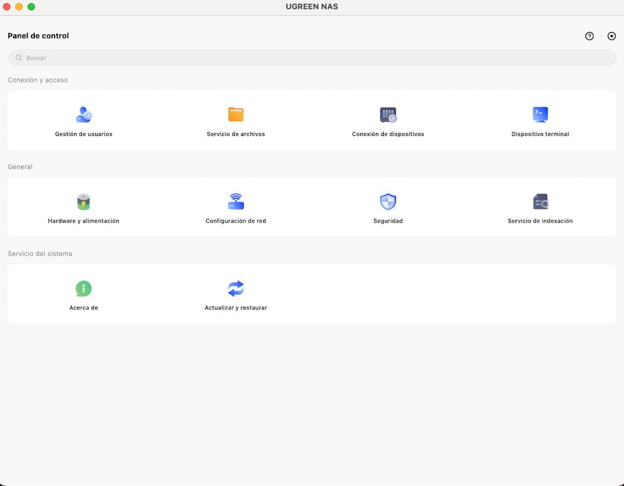The image size is (624, 486).
Task: Click the Servicio de indexación icon
Action: tap(540, 202)
